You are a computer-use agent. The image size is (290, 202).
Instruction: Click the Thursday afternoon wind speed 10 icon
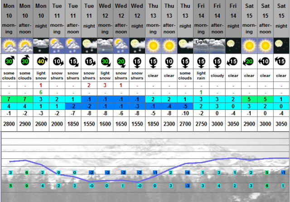click(169, 63)
